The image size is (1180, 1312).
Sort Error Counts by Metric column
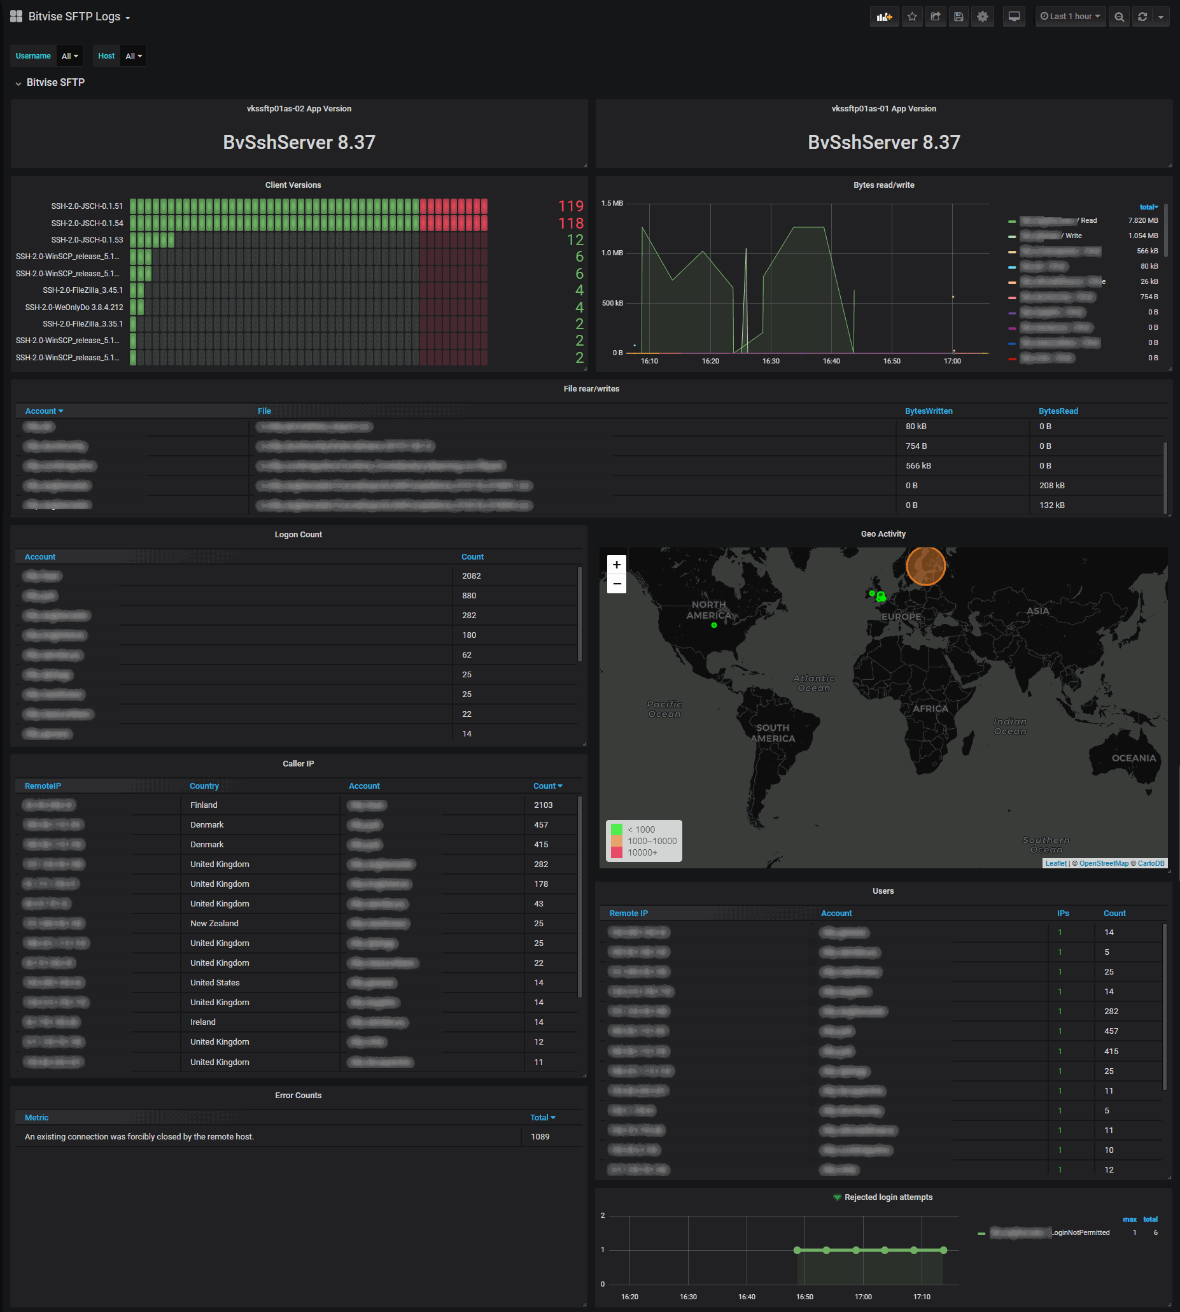pos(36,1117)
